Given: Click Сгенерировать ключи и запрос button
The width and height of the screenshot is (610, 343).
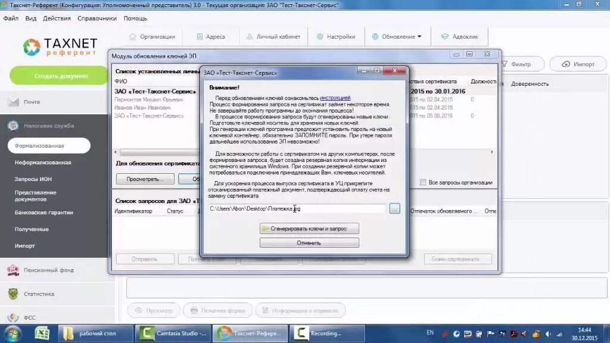Looking at the screenshot, I should (309, 229).
